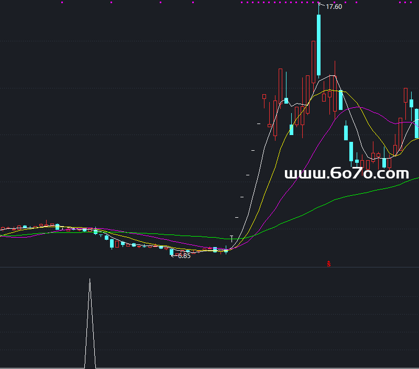Click the white spike peak in indicator panel
The image size is (419, 369).
pos(90,280)
